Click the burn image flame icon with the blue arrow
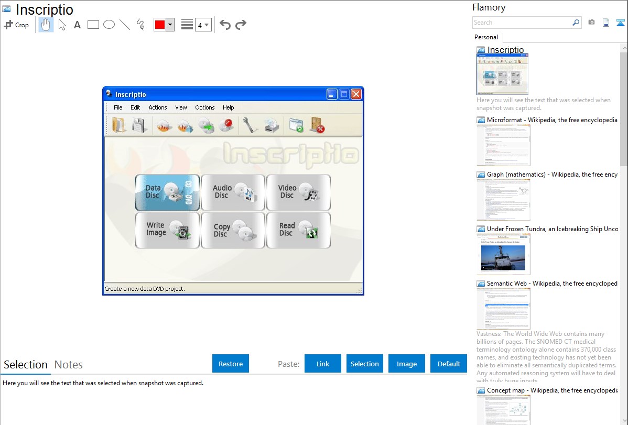 click(186, 126)
